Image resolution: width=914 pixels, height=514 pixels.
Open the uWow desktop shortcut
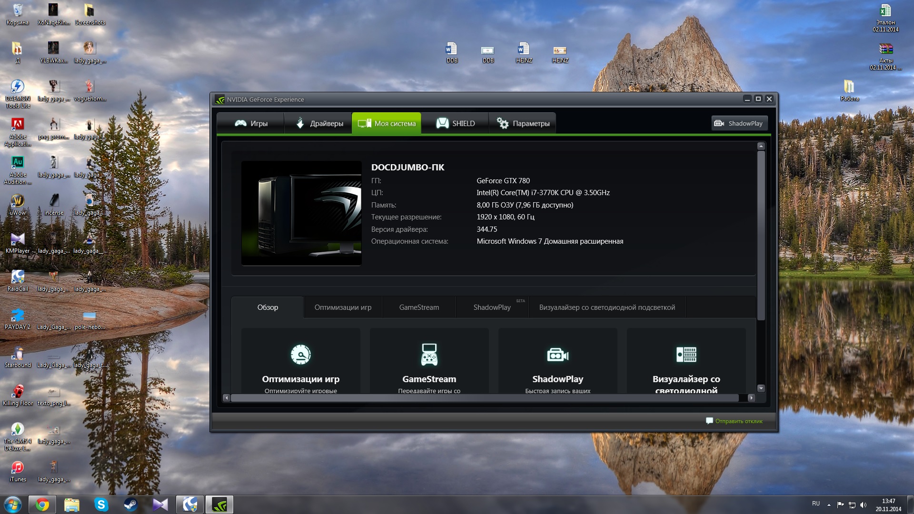18,205
